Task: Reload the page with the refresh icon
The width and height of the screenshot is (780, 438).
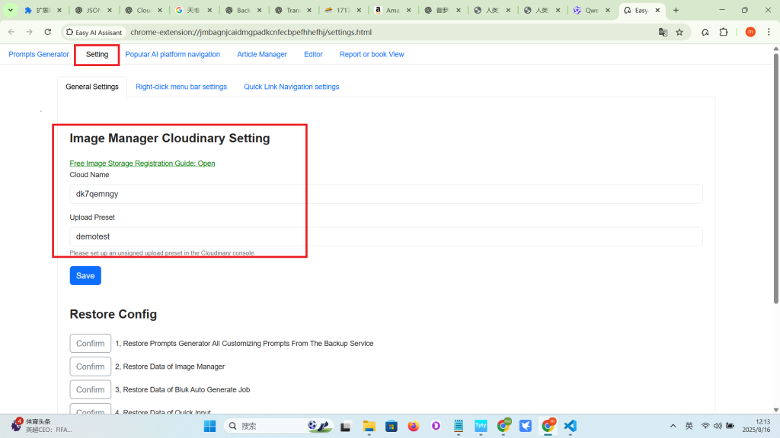Action: 48,32
